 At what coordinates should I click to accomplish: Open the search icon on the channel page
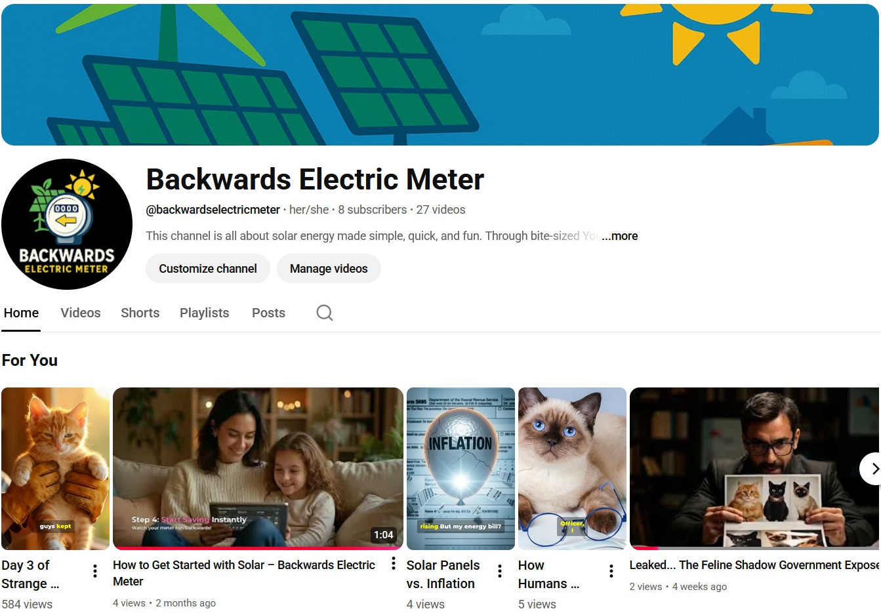(x=324, y=313)
